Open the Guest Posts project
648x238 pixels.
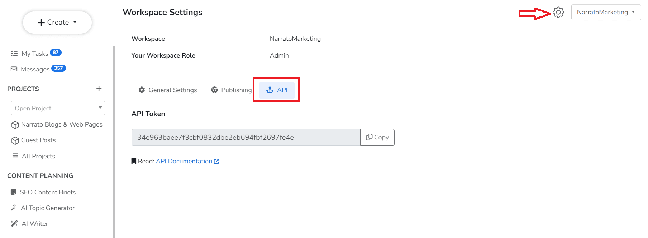click(x=38, y=140)
